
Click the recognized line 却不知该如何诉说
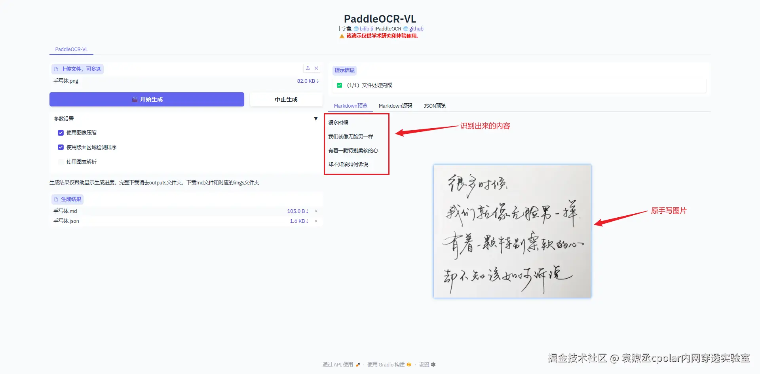point(348,164)
